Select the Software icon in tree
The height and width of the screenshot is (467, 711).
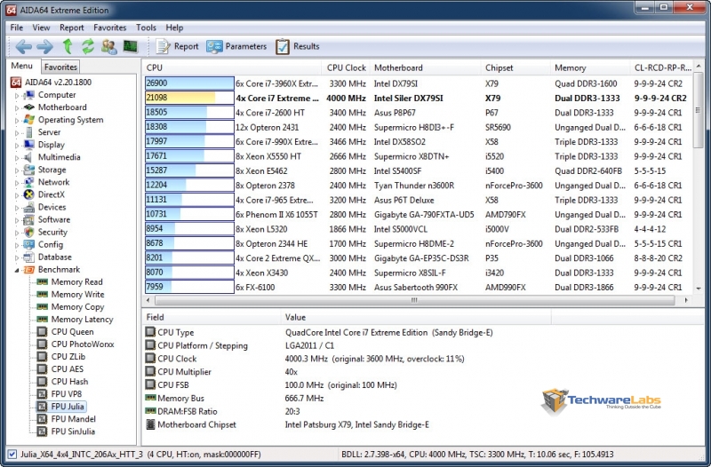(x=29, y=219)
